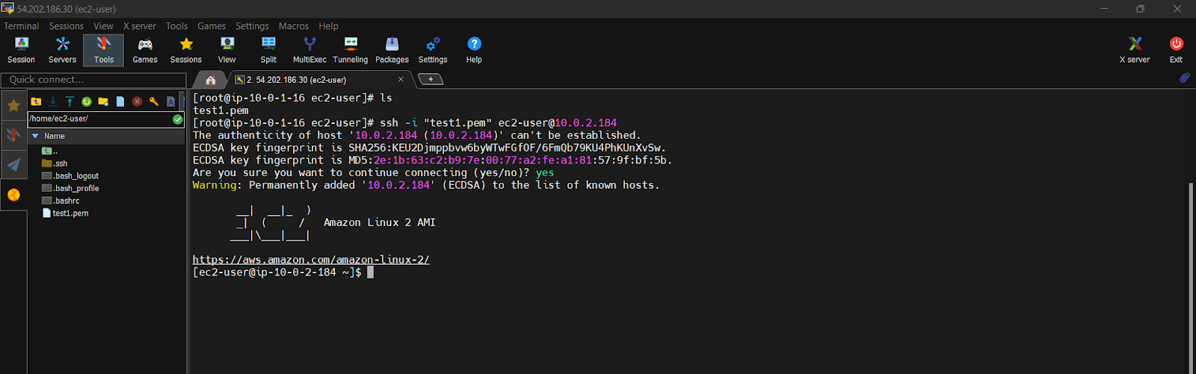Create a new folder in SFTP
1196x374 pixels.
click(103, 102)
